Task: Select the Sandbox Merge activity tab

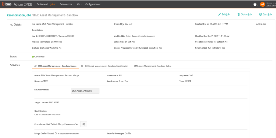Action: [x=57, y=66]
